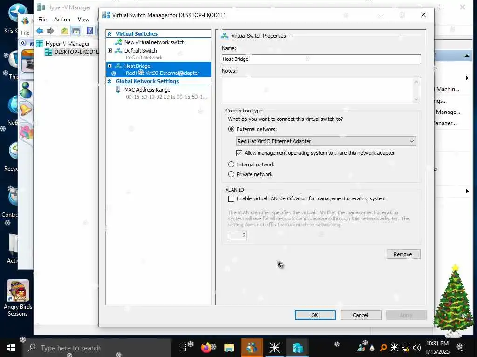
Task: Collapse the Global Network Settings section
Action: click(109, 81)
